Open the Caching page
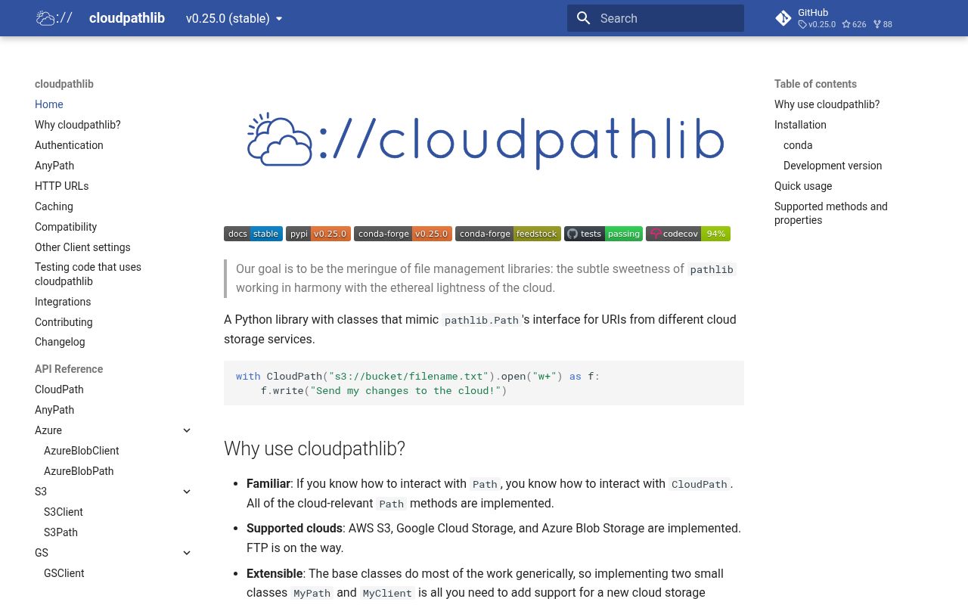The width and height of the screenshot is (968, 605). coord(54,206)
